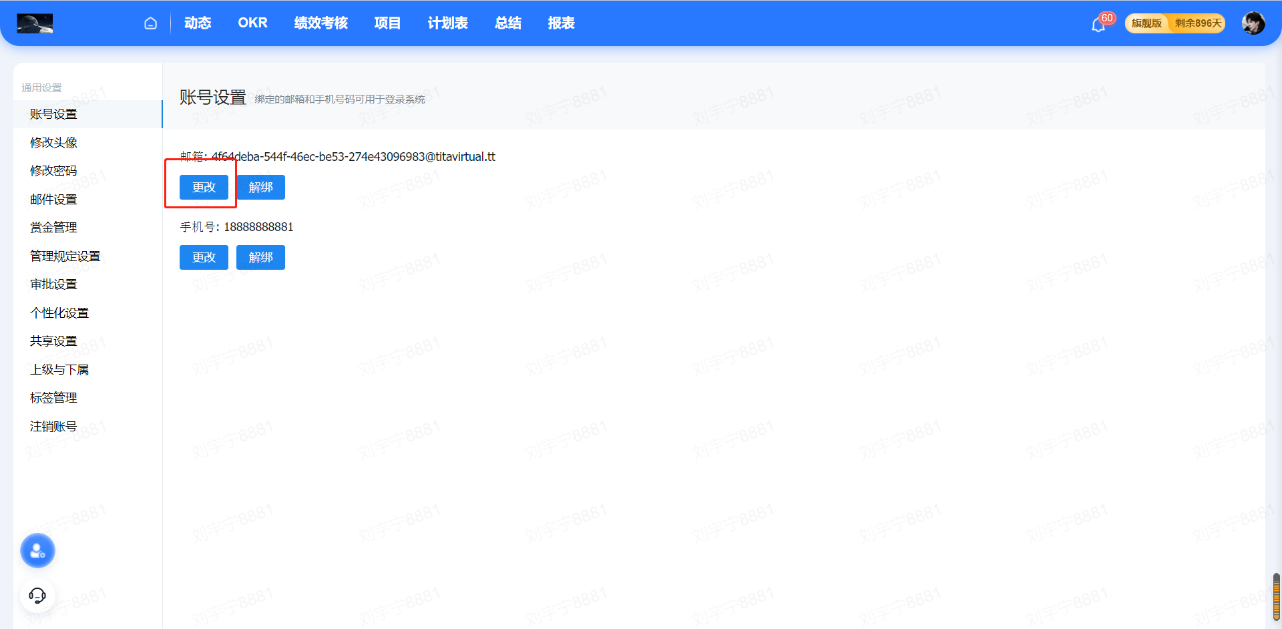Viewport: 1282px width, 629px height.
Task: Click the home icon in top navigation
Action: (x=151, y=23)
